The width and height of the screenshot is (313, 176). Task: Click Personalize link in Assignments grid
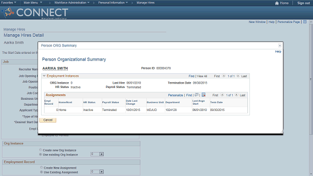pos(175,95)
